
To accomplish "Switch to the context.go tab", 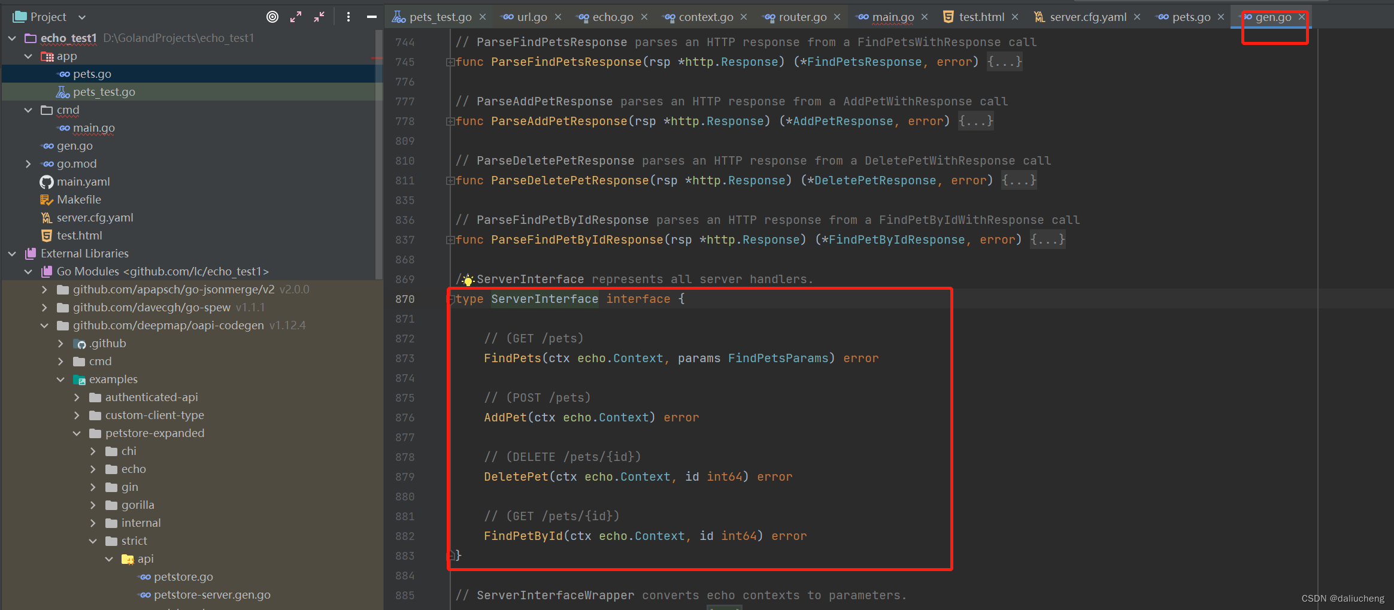I will pos(699,17).
